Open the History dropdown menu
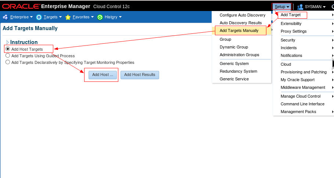Viewport: 334px width, 178px height. pos(113,17)
